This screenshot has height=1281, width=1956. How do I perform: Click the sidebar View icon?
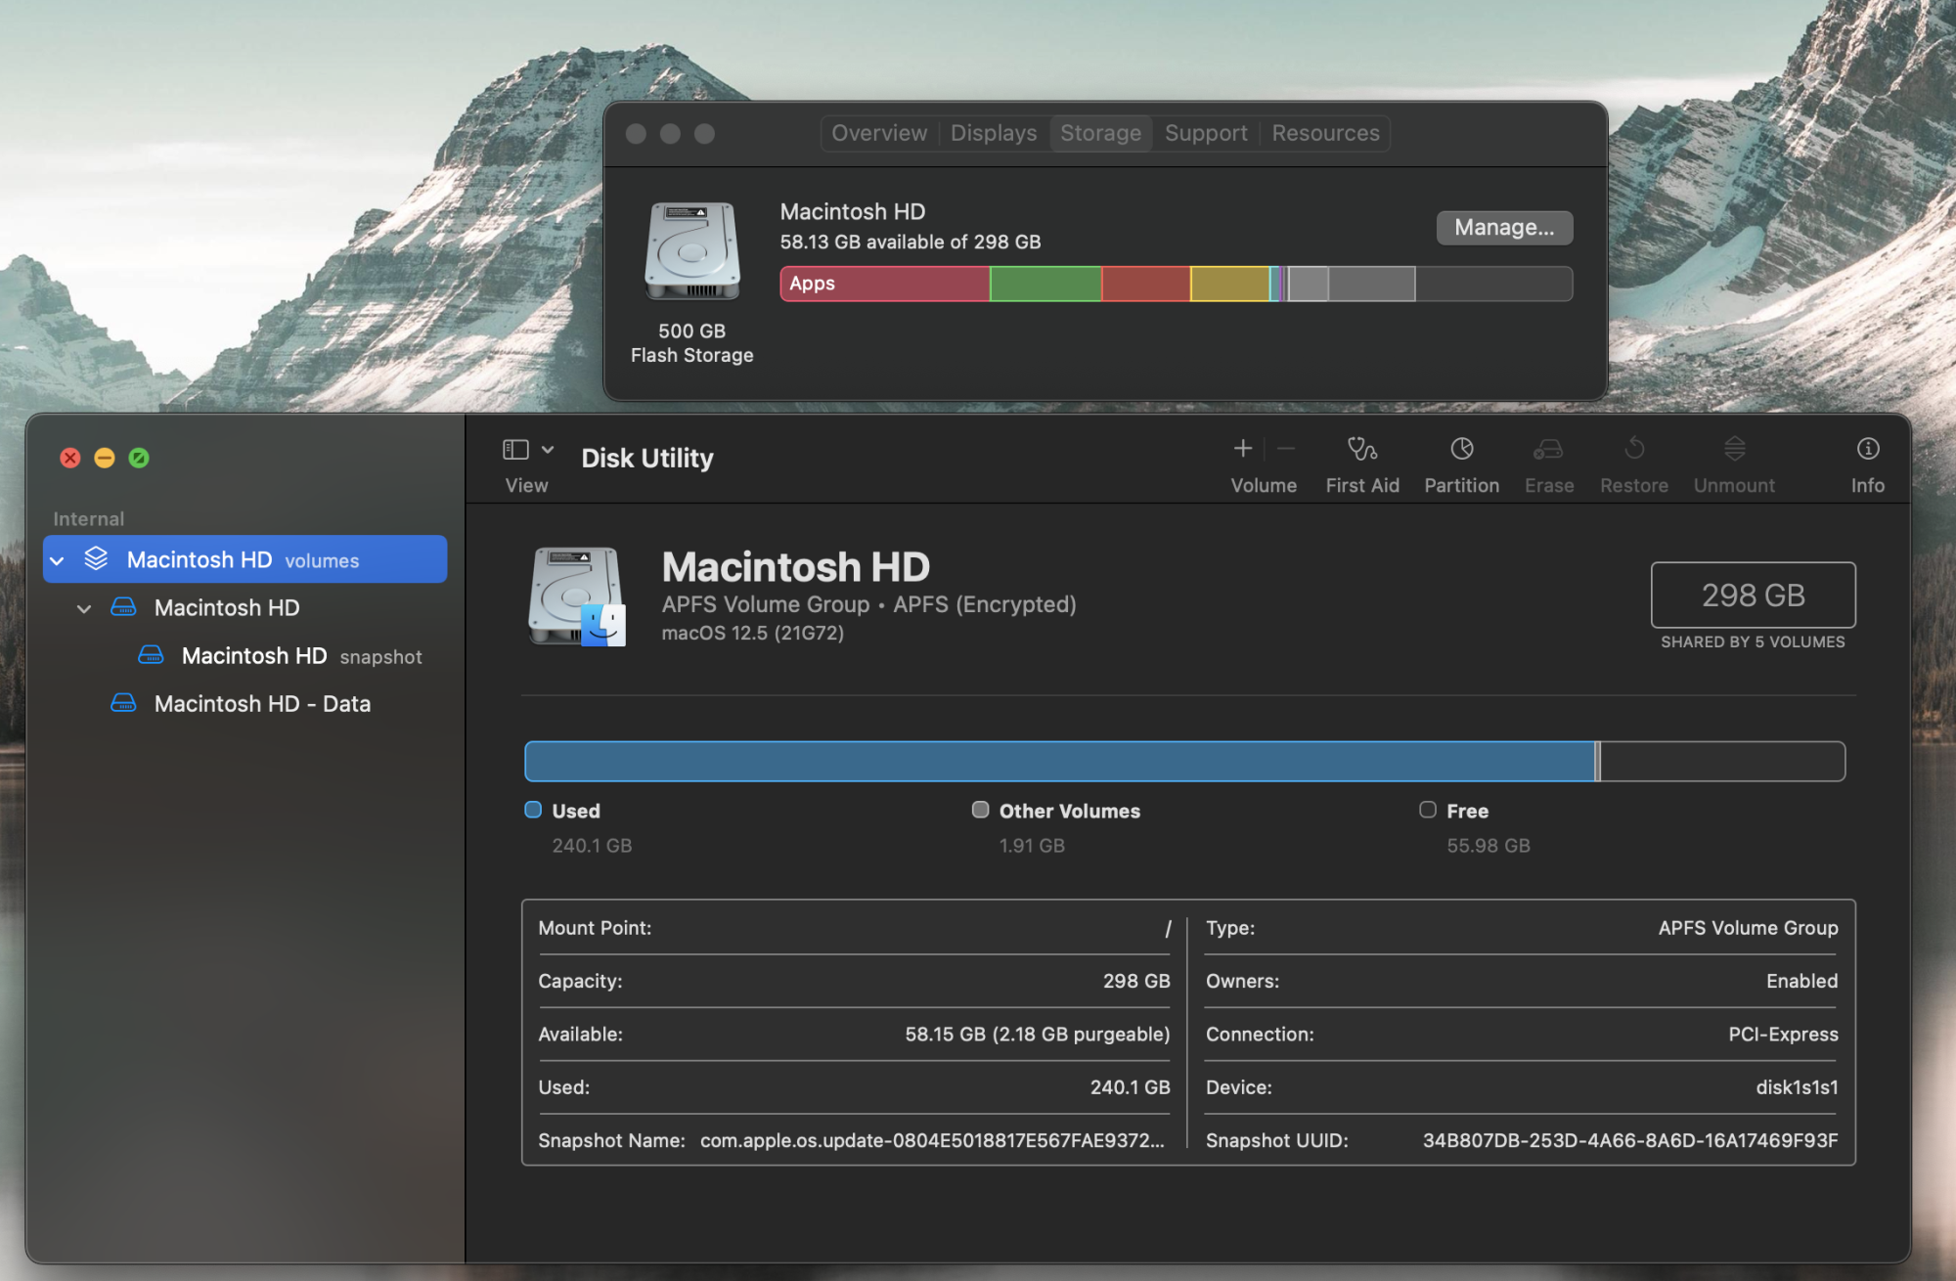[515, 449]
